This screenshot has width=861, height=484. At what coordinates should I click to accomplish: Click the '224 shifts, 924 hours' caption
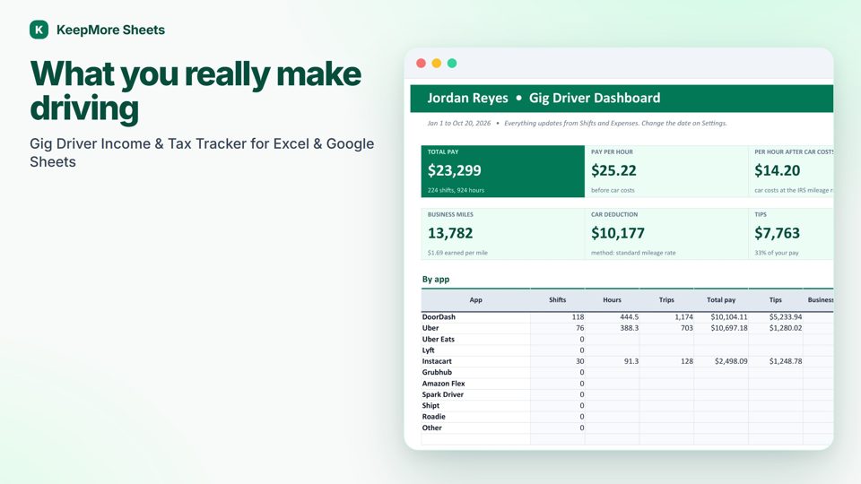coord(456,190)
